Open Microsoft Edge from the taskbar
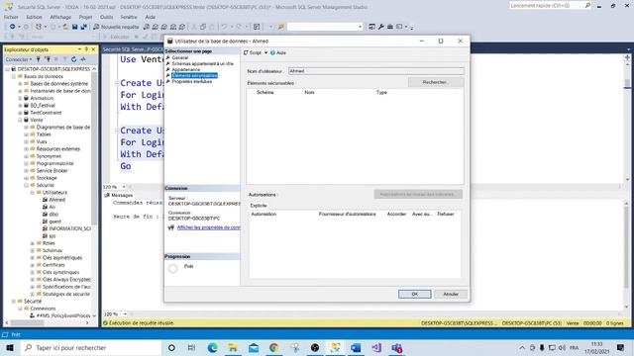The width and height of the screenshot is (634, 356). point(212,347)
